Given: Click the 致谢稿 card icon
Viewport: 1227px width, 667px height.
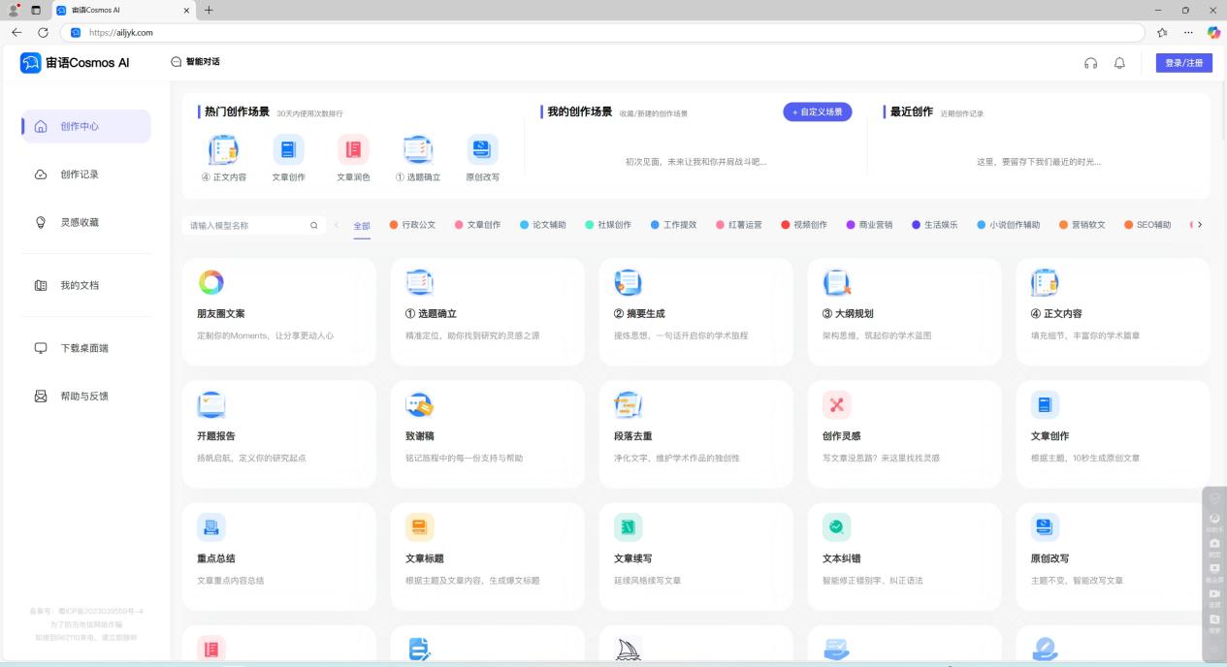Looking at the screenshot, I should click(419, 404).
